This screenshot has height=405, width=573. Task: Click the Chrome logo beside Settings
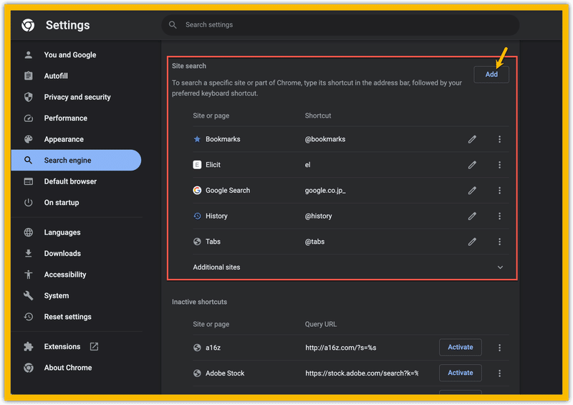28,25
